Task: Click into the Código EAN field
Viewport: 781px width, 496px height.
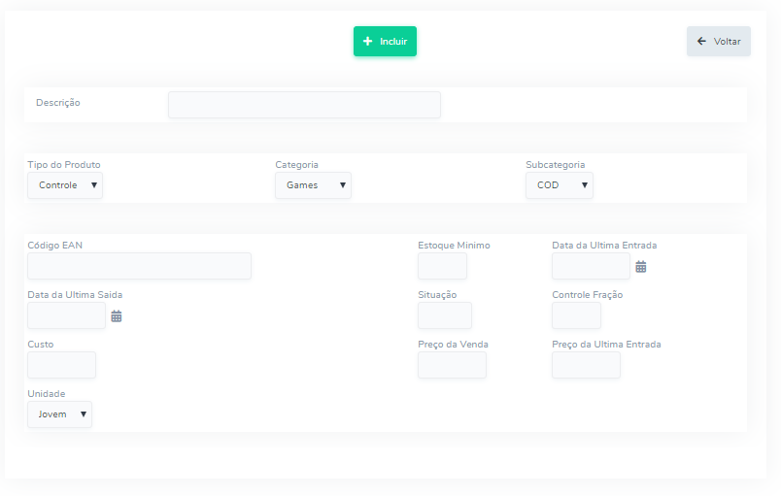Action: pyautogui.click(x=139, y=266)
